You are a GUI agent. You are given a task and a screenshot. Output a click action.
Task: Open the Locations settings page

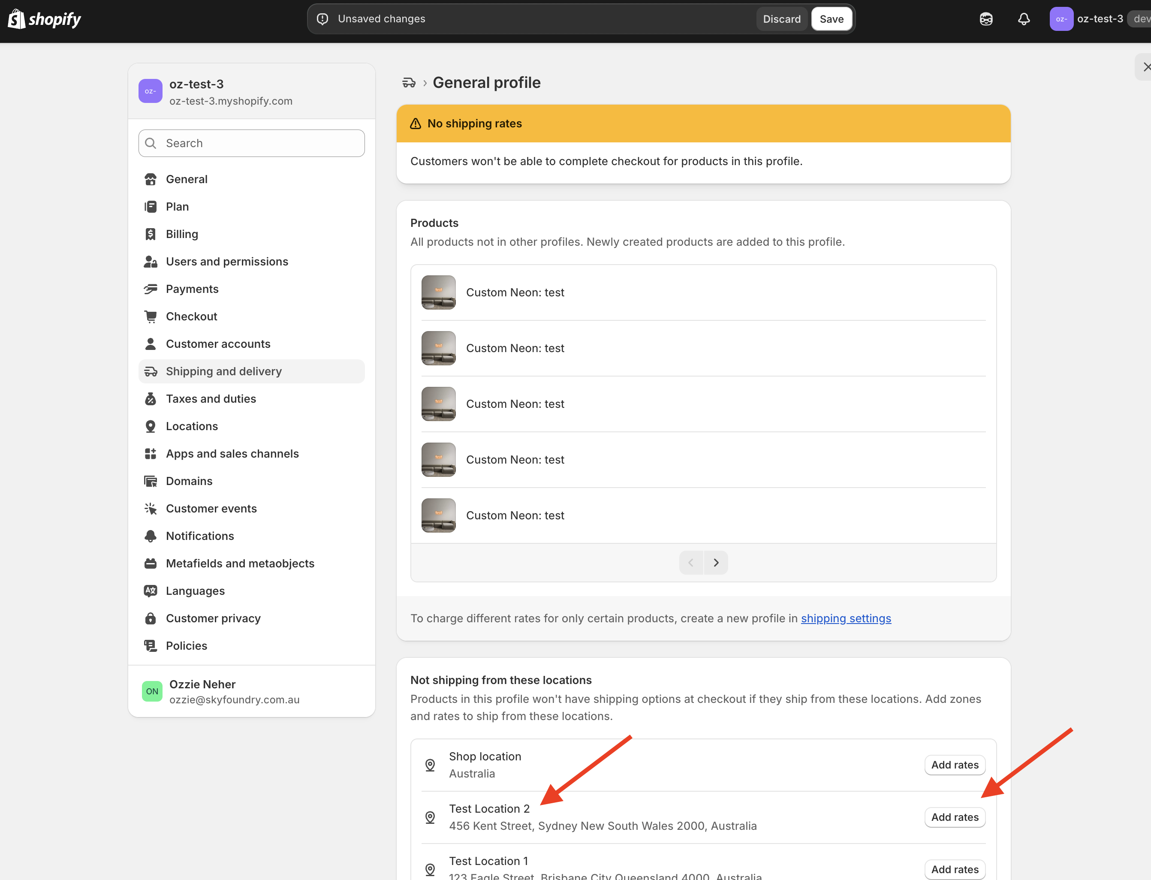pyautogui.click(x=192, y=426)
